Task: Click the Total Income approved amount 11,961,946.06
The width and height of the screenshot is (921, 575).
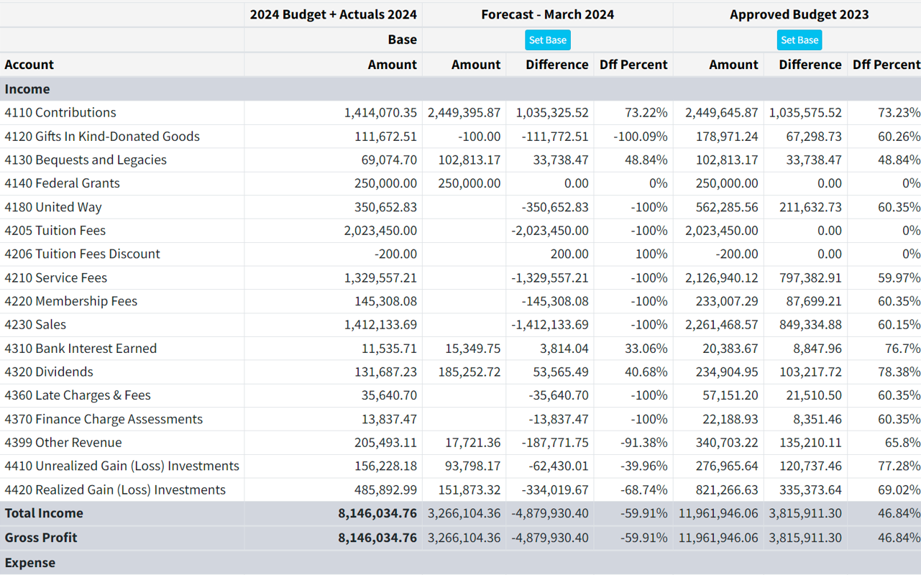Action: click(x=718, y=513)
